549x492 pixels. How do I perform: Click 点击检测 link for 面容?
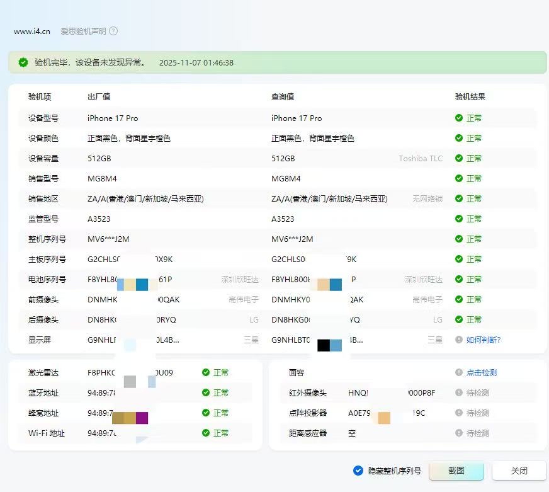pos(481,372)
